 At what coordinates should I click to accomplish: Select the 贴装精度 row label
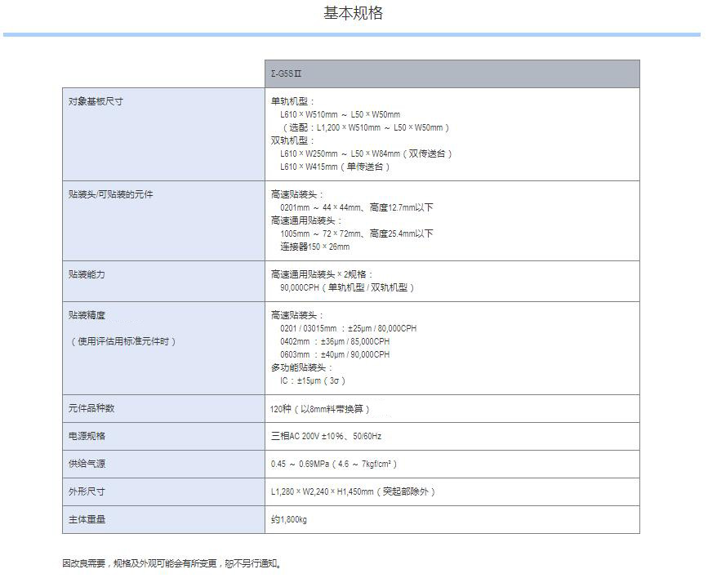point(87,315)
